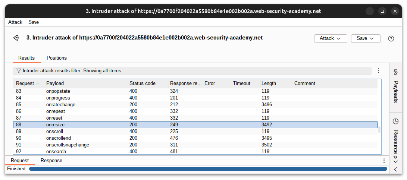This screenshot has height=180, width=407.
Task: Expand more side panels chevron
Action: [x=396, y=162]
